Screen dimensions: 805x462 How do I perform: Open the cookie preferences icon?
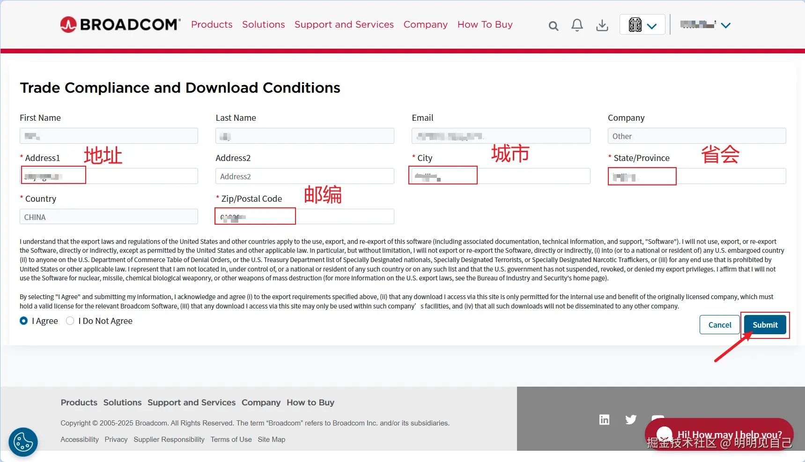pos(23,442)
